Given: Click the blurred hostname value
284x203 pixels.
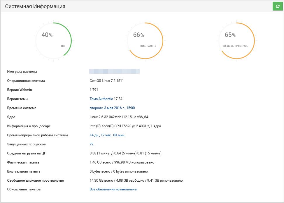Looking at the screenshot, I should pyautogui.click(x=114, y=71).
